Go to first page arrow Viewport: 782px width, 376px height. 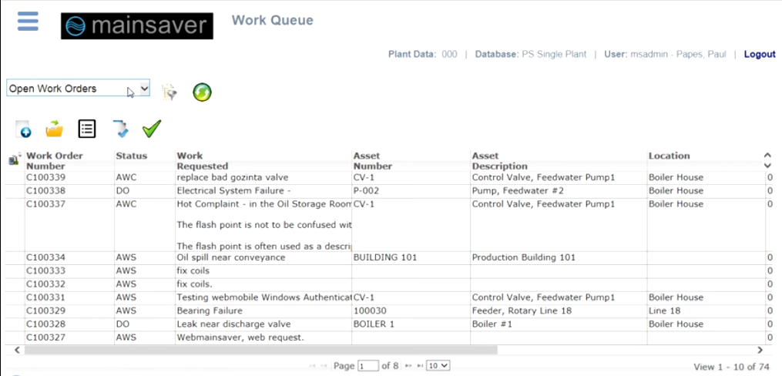[313, 365]
